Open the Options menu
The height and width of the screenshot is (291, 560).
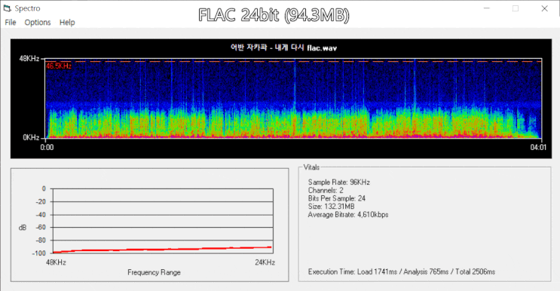38,23
